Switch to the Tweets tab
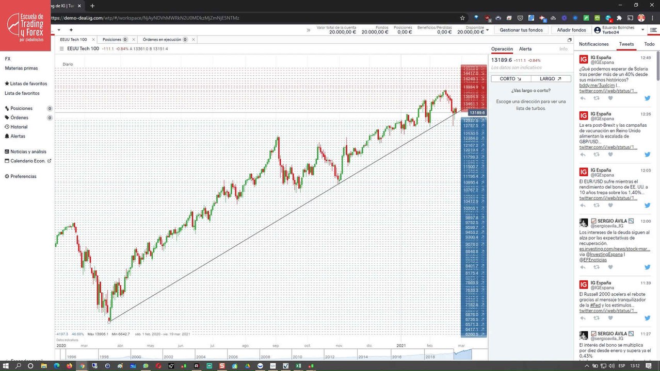Image resolution: width=660 pixels, height=371 pixels. click(x=626, y=44)
